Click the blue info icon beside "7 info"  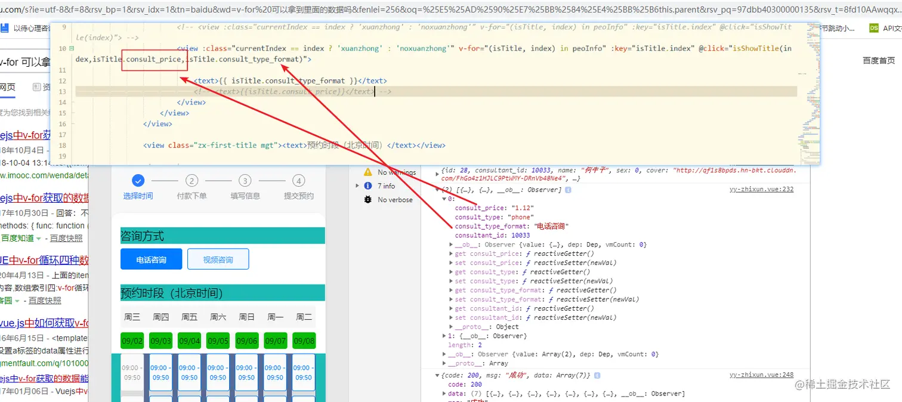pyautogui.click(x=368, y=186)
